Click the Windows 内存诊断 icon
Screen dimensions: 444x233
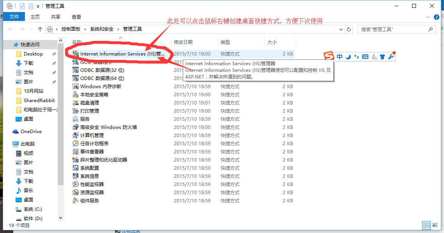click(75, 86)
